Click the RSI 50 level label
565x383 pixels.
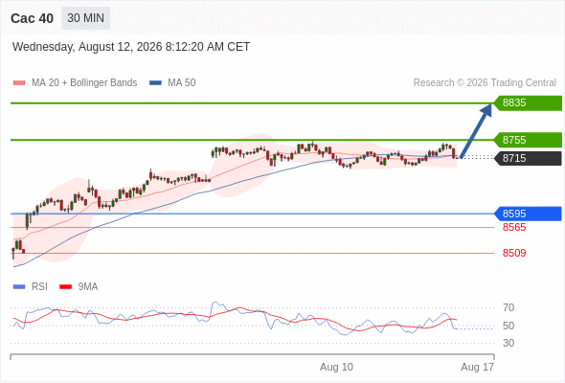point(508,326)
